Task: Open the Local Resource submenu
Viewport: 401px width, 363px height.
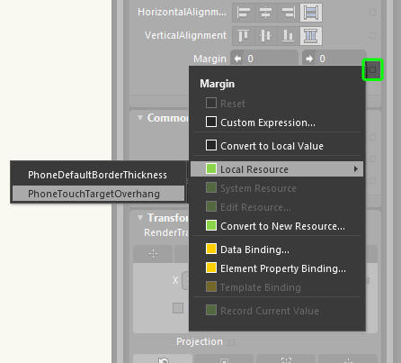Action: coord(277,169)
